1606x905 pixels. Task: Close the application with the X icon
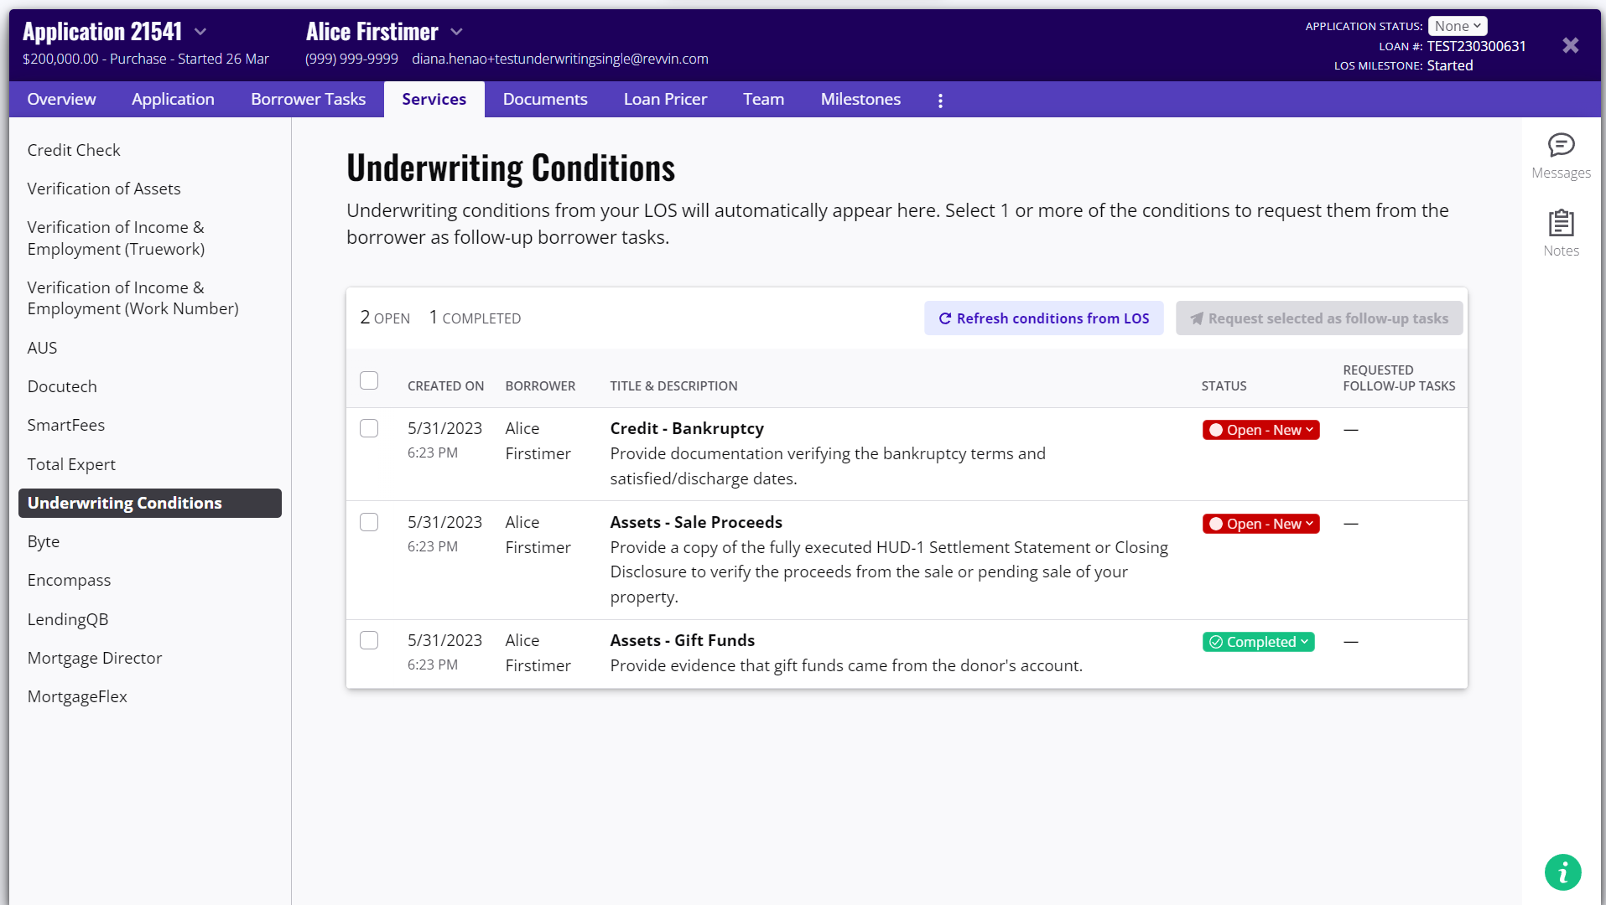(1571, 45)
